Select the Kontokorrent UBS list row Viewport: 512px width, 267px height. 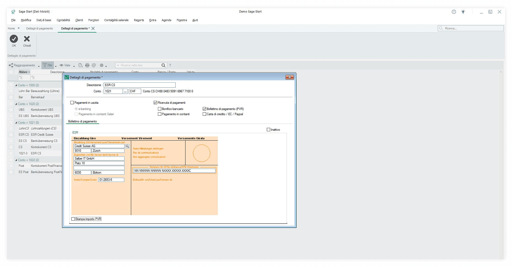click(x=35, y=110)
